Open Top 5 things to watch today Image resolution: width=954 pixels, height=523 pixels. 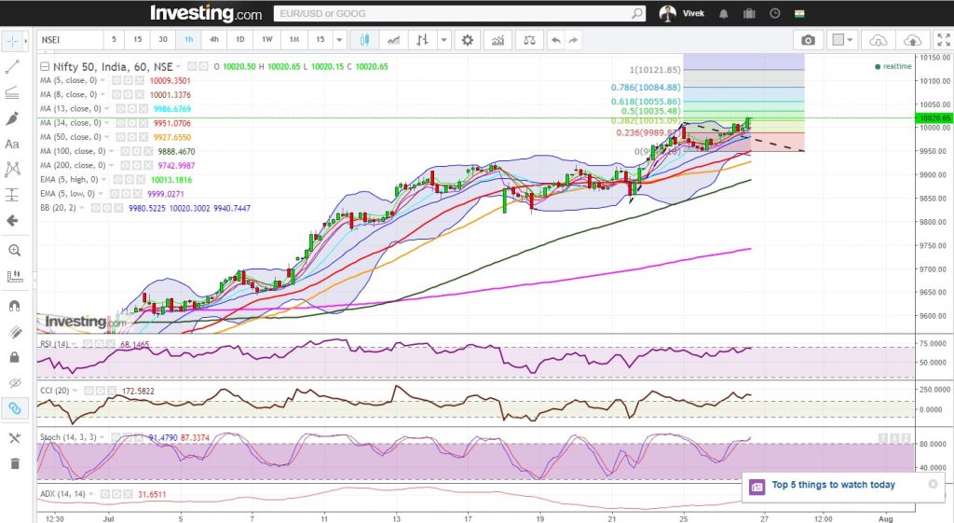833,485
